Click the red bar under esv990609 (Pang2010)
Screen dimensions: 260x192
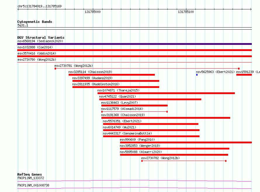pyautogui.click(x=186, y=142)
